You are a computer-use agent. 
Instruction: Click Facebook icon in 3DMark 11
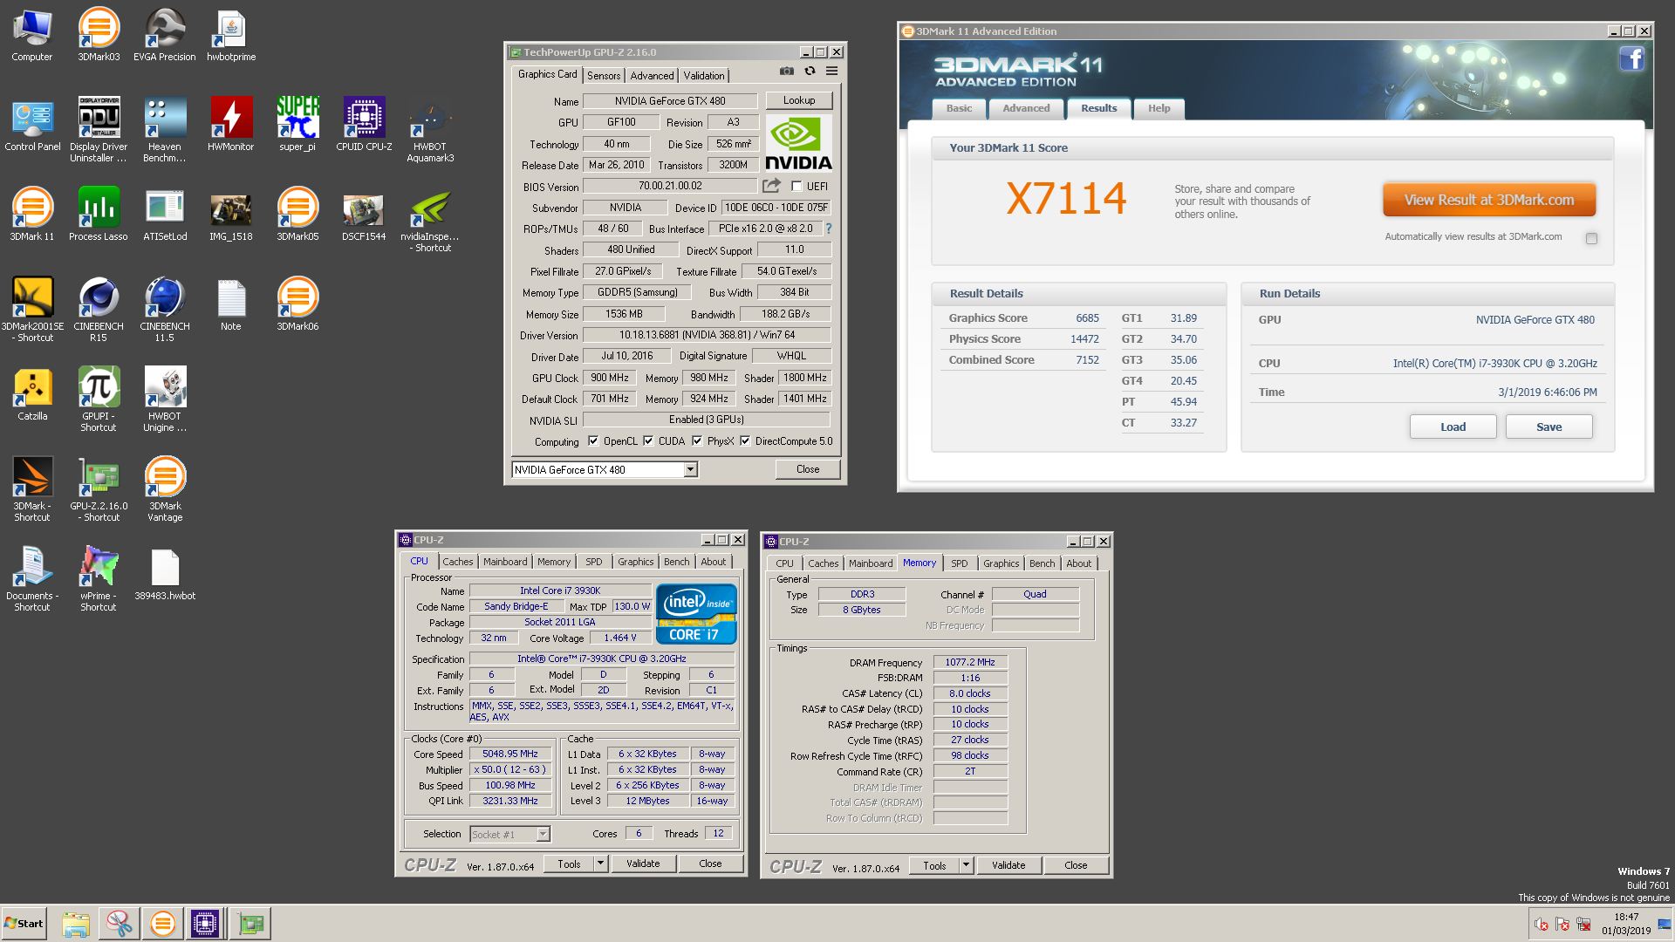pyautogui.click(x=1632, y=58)
